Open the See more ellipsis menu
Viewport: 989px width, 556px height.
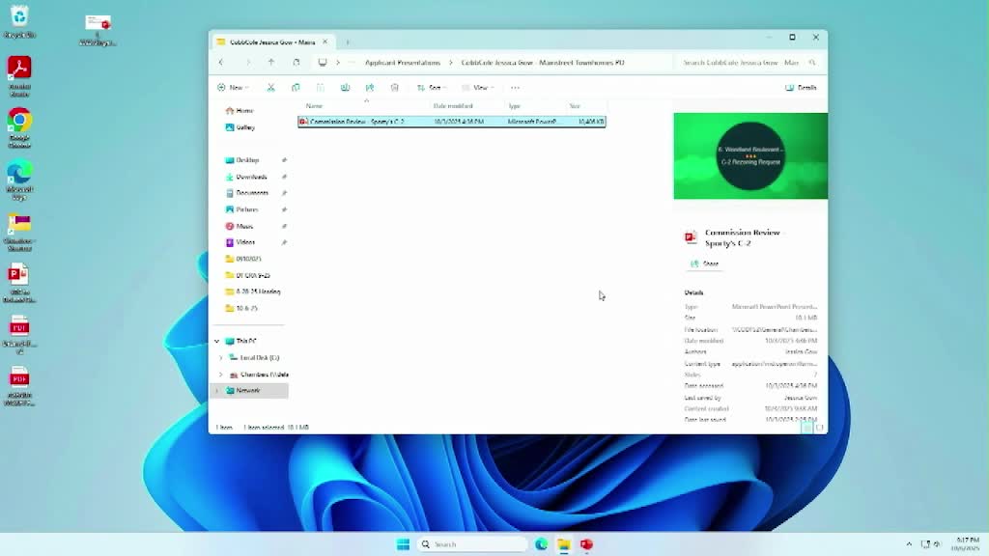pyautogui.click(x=516, y=88)
